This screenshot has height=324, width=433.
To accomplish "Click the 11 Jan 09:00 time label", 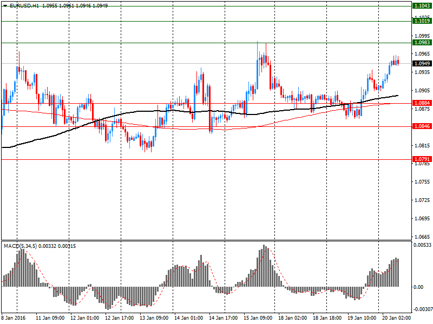I will click(x=50, y=318).
